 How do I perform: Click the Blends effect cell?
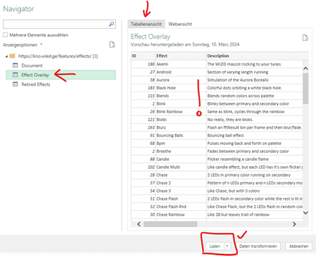181,96
